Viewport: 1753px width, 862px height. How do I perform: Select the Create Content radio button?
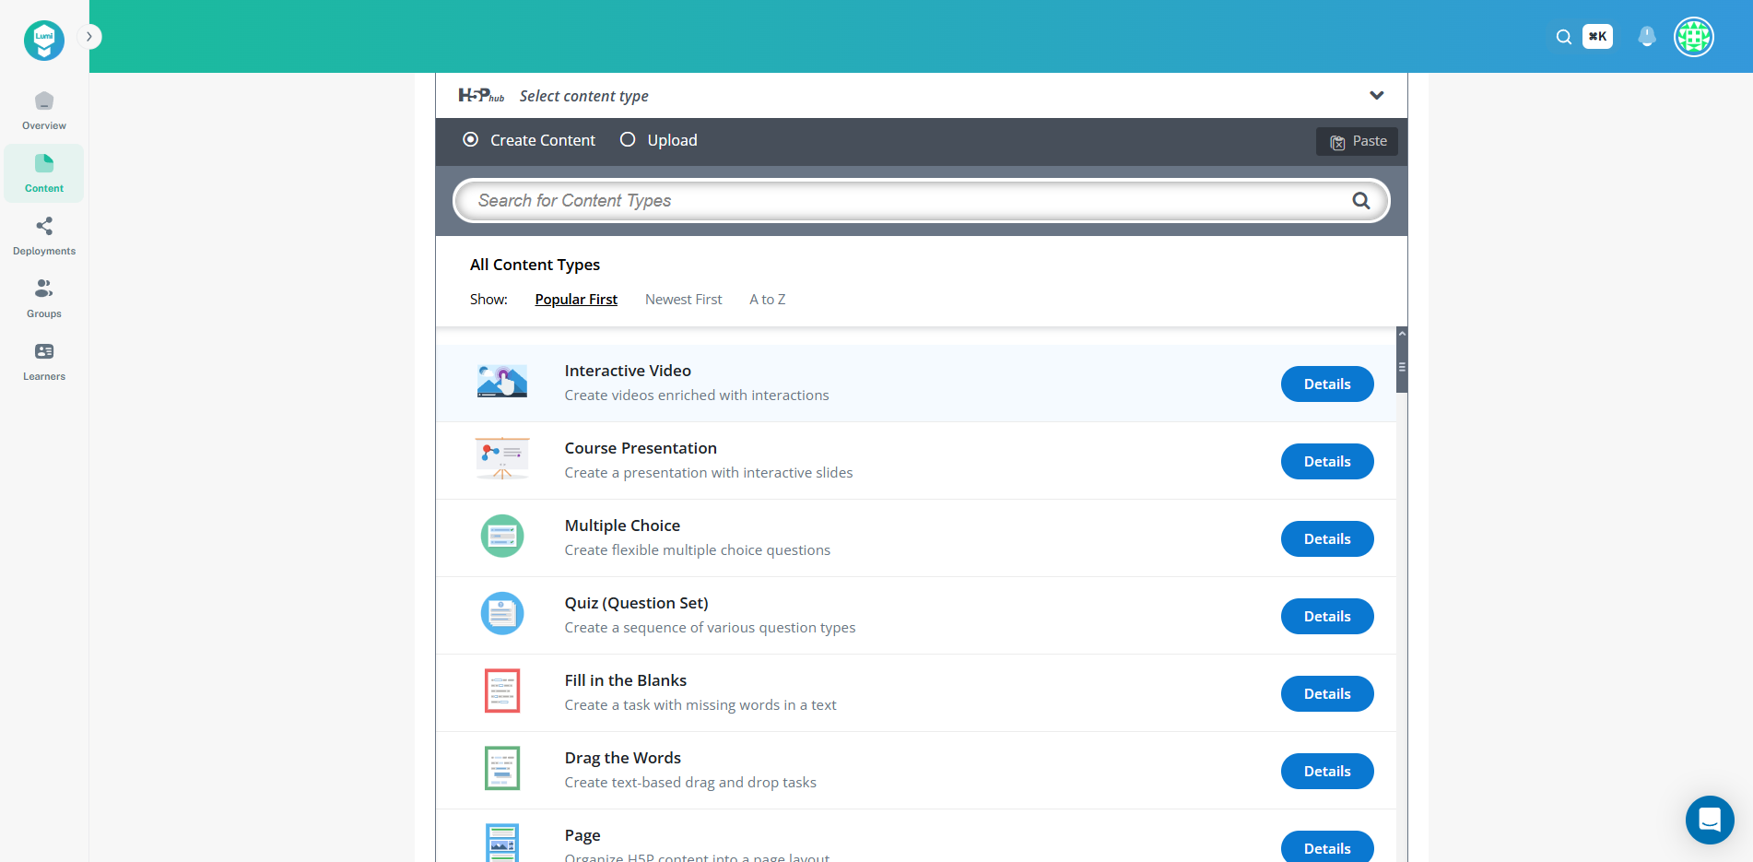click(x=471, y=140)
